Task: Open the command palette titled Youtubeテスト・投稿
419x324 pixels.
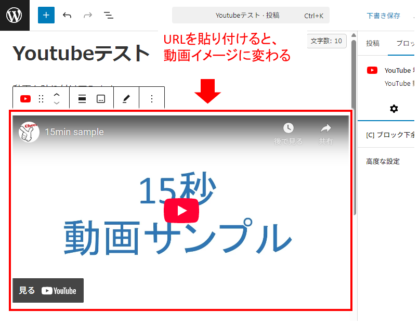Action: point(251,15)
